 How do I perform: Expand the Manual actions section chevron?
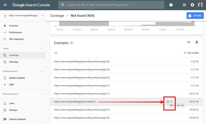(42, 94)
